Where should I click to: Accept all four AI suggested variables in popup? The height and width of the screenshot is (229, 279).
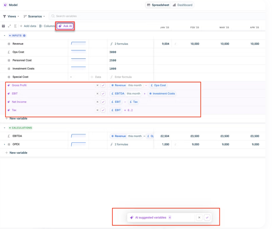207,217
